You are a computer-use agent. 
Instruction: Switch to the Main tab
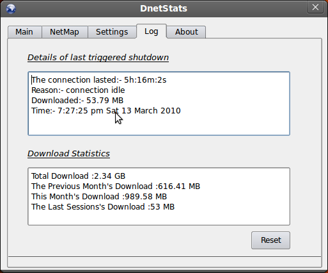(x=24, y=32)
